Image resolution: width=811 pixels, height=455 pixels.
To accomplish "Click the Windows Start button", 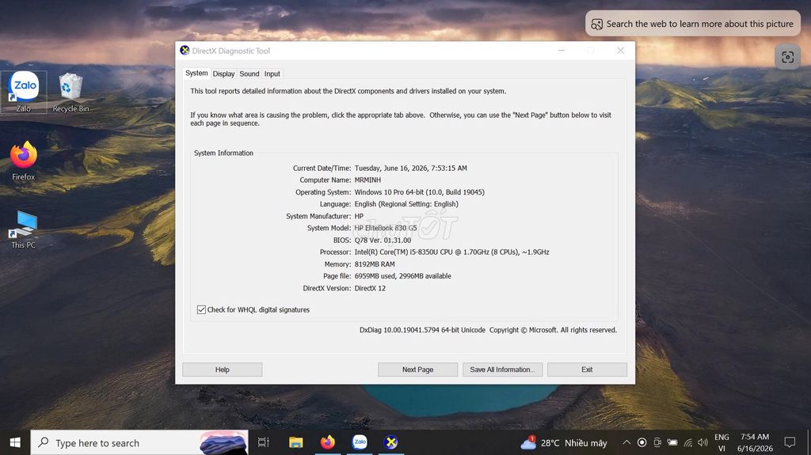I will [15, 442].
